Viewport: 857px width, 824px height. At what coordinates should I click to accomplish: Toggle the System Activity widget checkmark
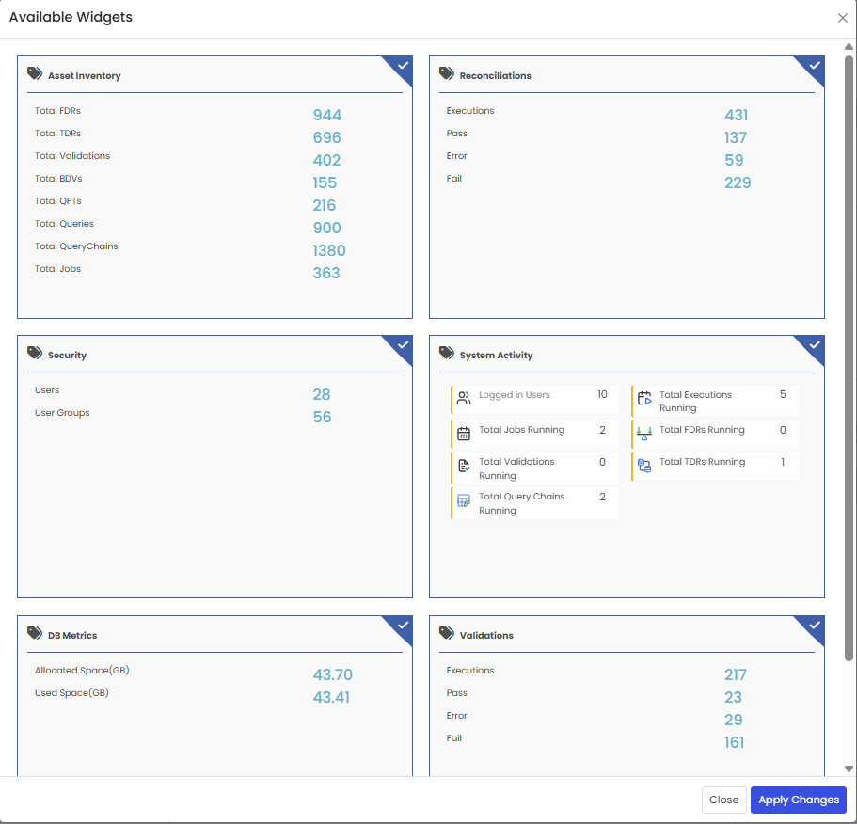point(815,345)
